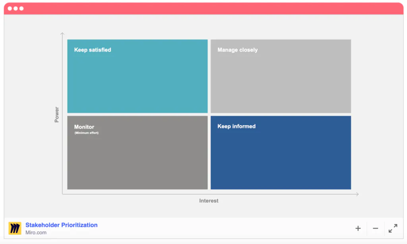Image resolution: width=407 pixels, height=244 pixels.
Task: Click the Miro.com source text
Action: 36,233
